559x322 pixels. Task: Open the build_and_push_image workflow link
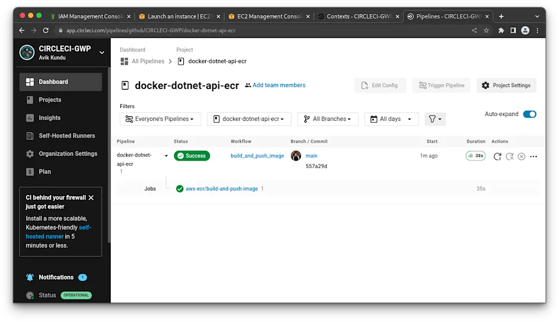click(257, 156)
